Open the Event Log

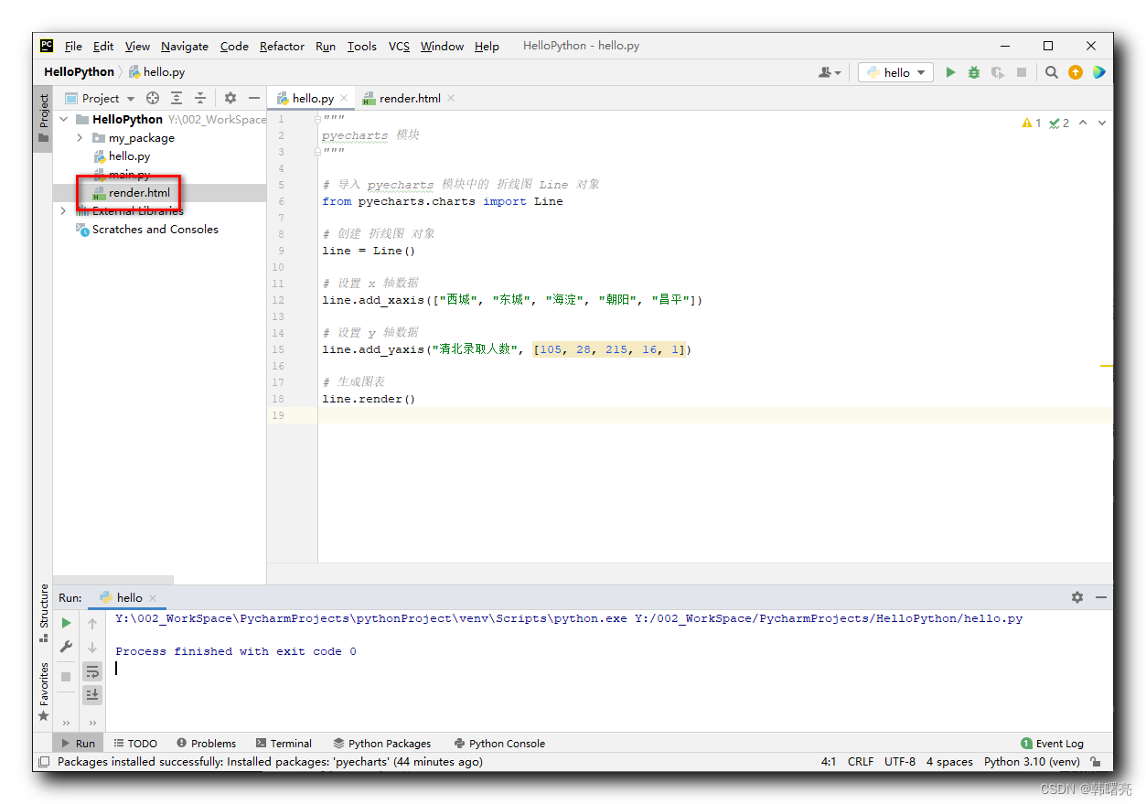[x=1052, y=743]
